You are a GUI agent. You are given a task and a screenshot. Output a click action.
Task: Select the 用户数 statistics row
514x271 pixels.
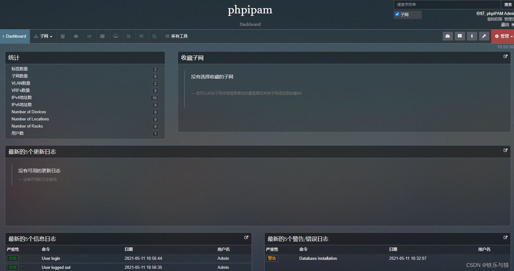(x=85, y=133)
